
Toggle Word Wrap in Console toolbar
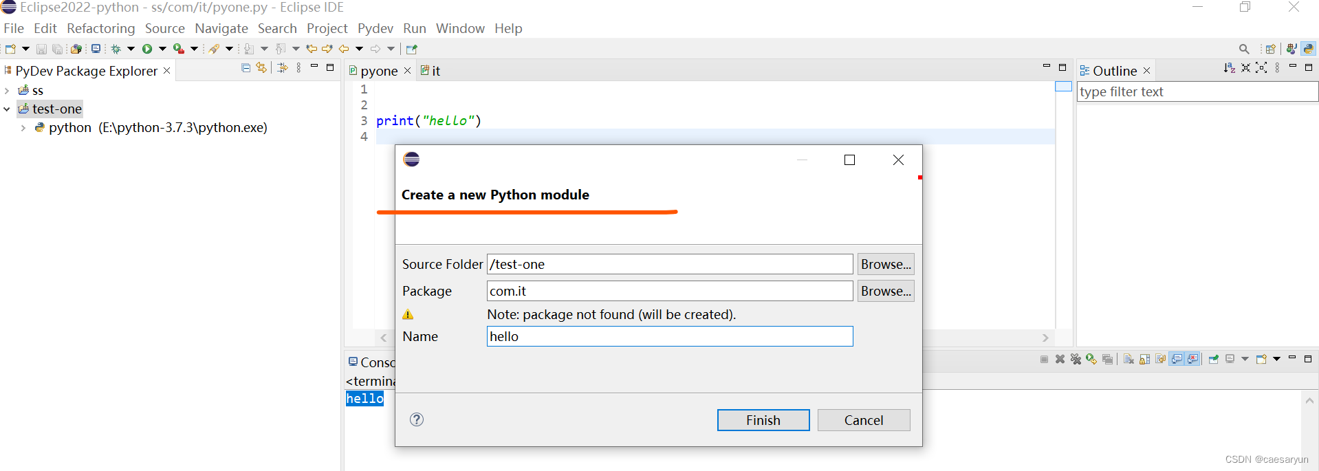pyautogui.click(x=1161, y=359)
